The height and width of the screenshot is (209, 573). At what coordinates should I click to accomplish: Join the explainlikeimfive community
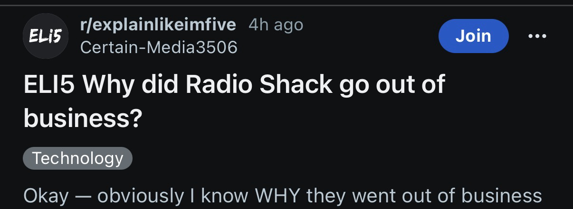point(473,36)
